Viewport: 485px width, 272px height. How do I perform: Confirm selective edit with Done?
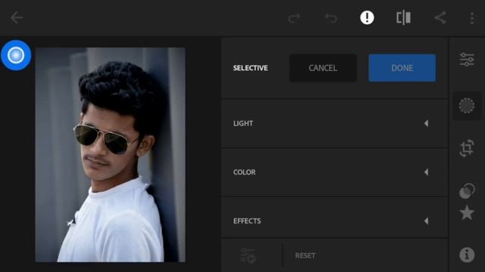pyautogui.click(x=402, y=68)
